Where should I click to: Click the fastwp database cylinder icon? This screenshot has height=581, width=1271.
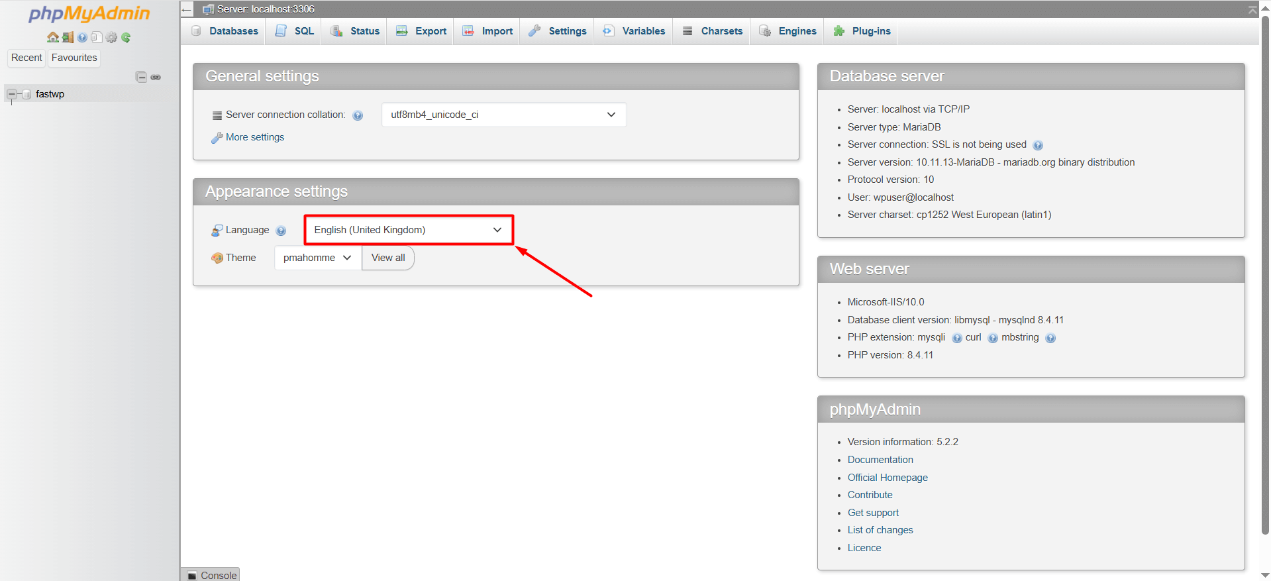point(26,94)
